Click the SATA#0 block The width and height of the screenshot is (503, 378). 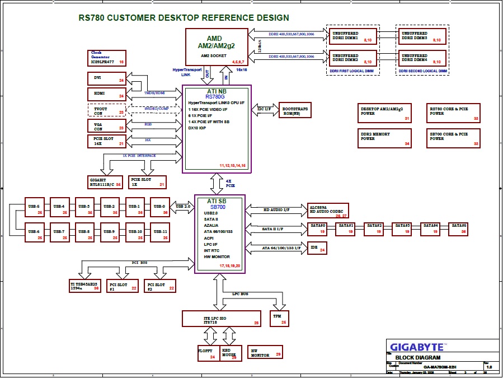[x=317, y=229]
